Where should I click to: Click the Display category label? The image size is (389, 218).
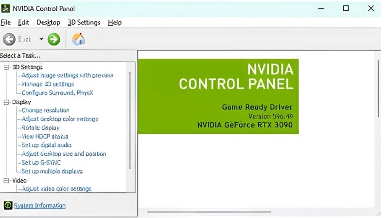point(21,102)
